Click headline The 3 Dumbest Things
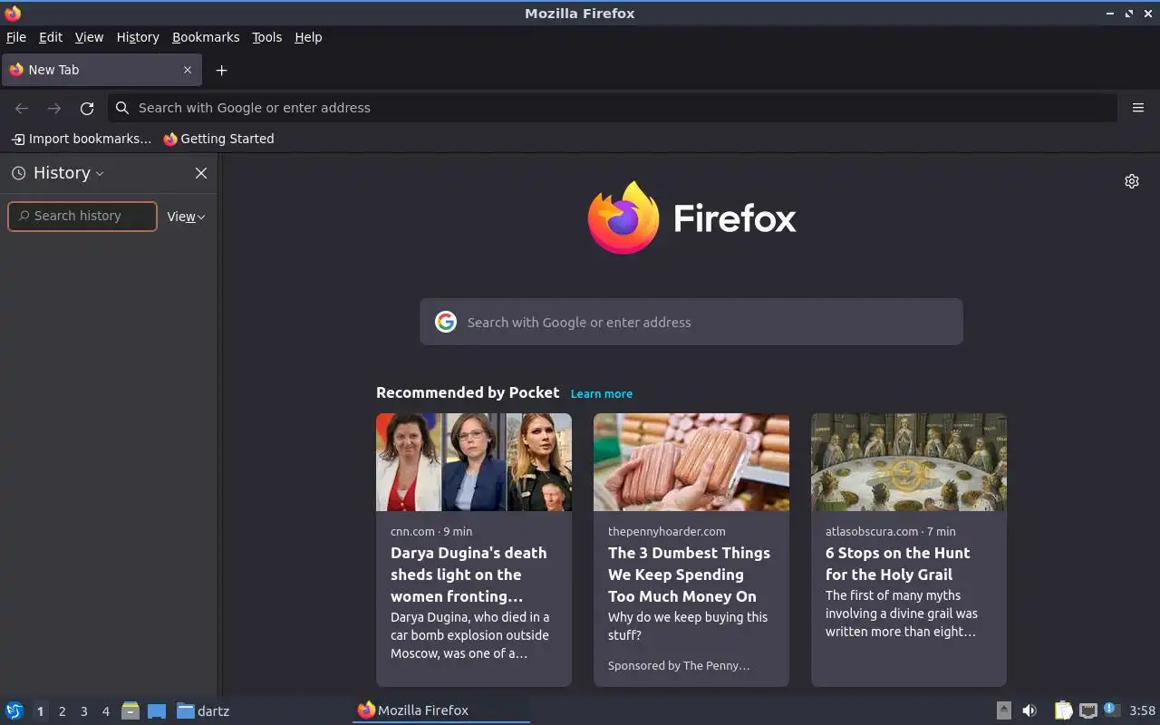This screenshot has height=725, width=1160. (x=689, y=575)
